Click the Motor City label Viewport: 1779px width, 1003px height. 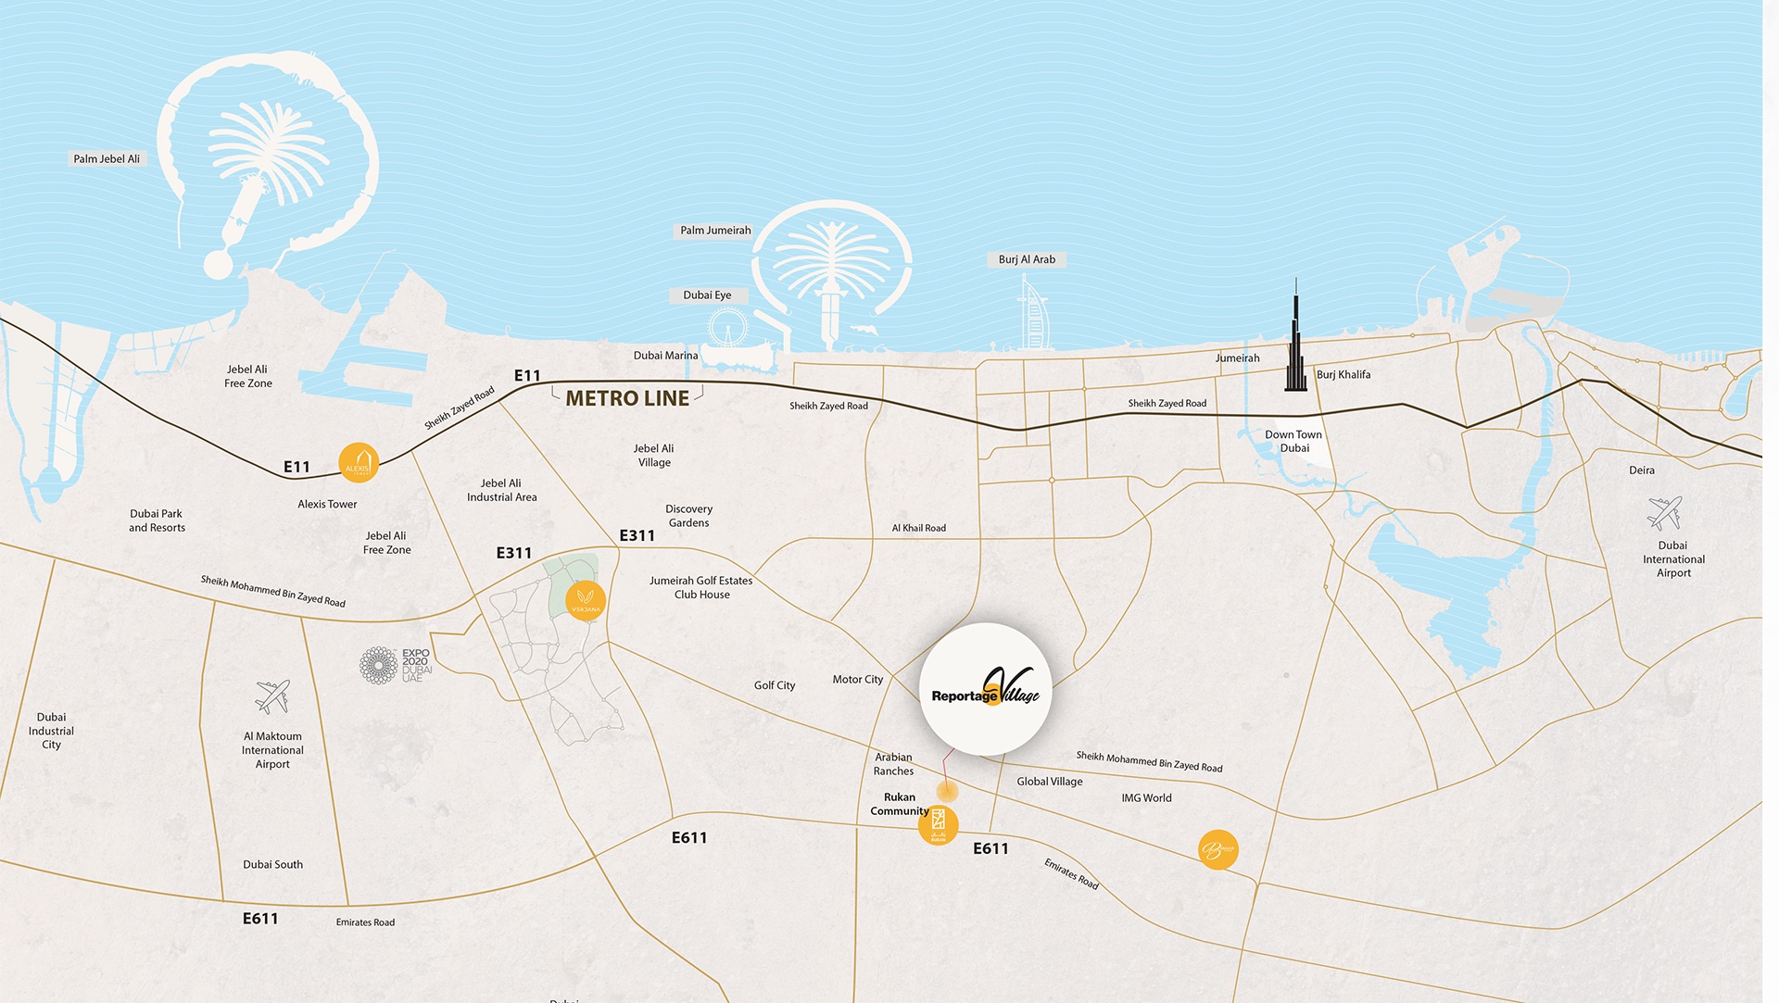pos(858,680)
